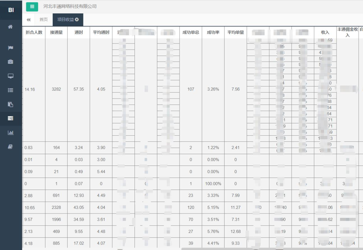
Task: Close the 项目收益 tab with its x icon
Action: coord(77,20)
